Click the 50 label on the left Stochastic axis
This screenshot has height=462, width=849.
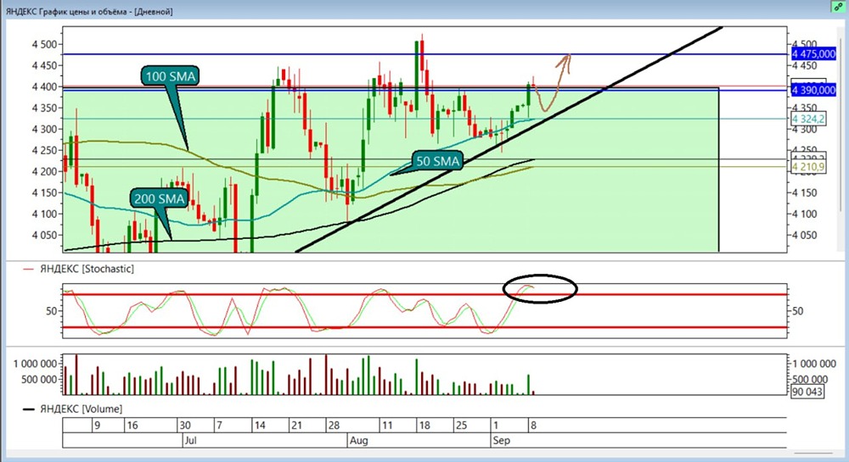pos(52,311)
